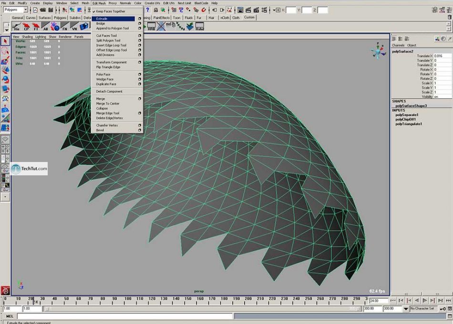Screen dimensions: 453x324
Task: Choose Extrude from Edit Mesh menu
Action: point(113,19)
